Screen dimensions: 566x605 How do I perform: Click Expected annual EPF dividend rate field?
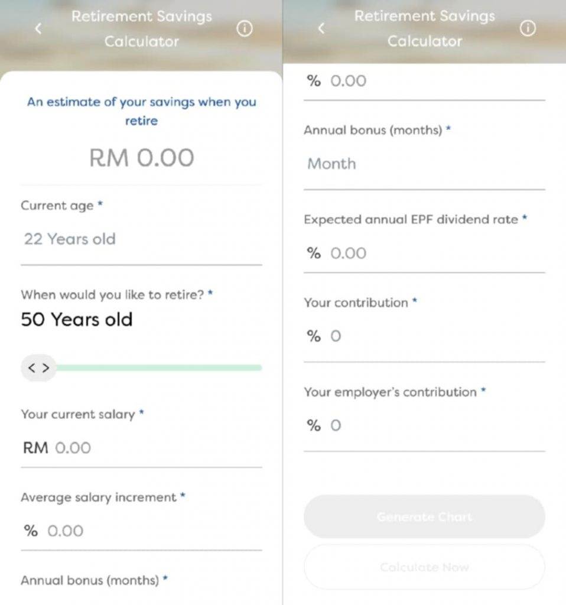[424, 253]
